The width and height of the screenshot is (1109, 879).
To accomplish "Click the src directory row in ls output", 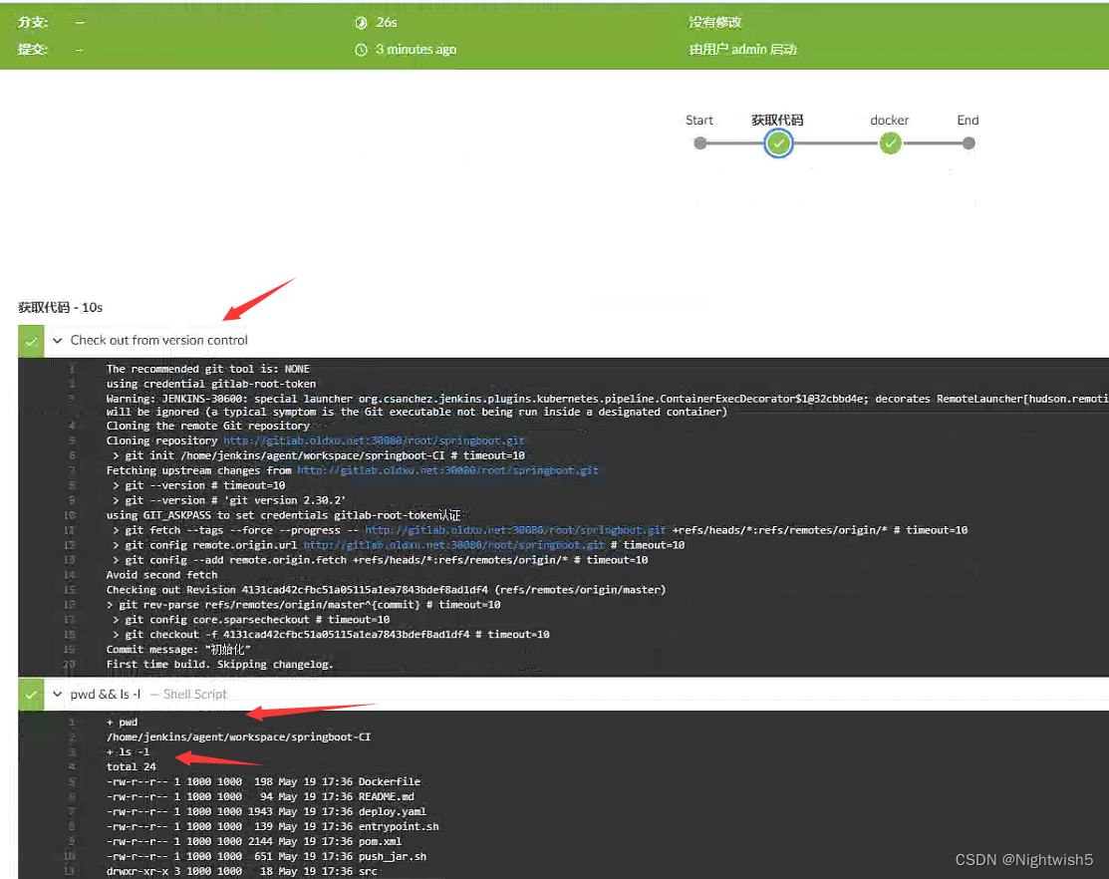I will [242, 870].
